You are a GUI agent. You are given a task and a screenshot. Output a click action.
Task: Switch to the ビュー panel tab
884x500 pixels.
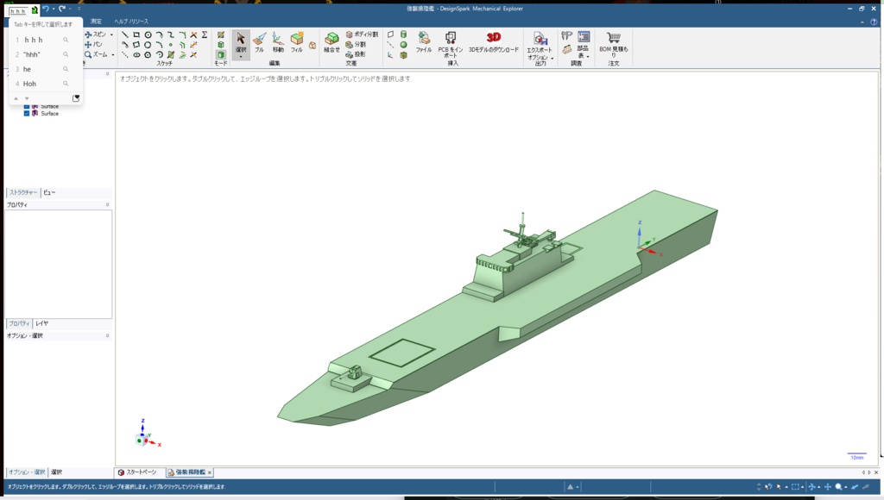[x=49, y=192]
